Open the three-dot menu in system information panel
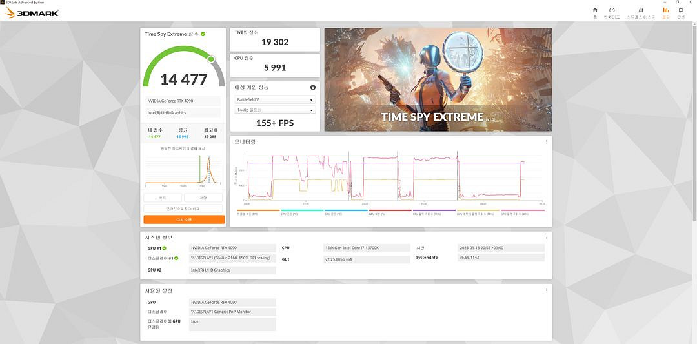 coord(547,237)
